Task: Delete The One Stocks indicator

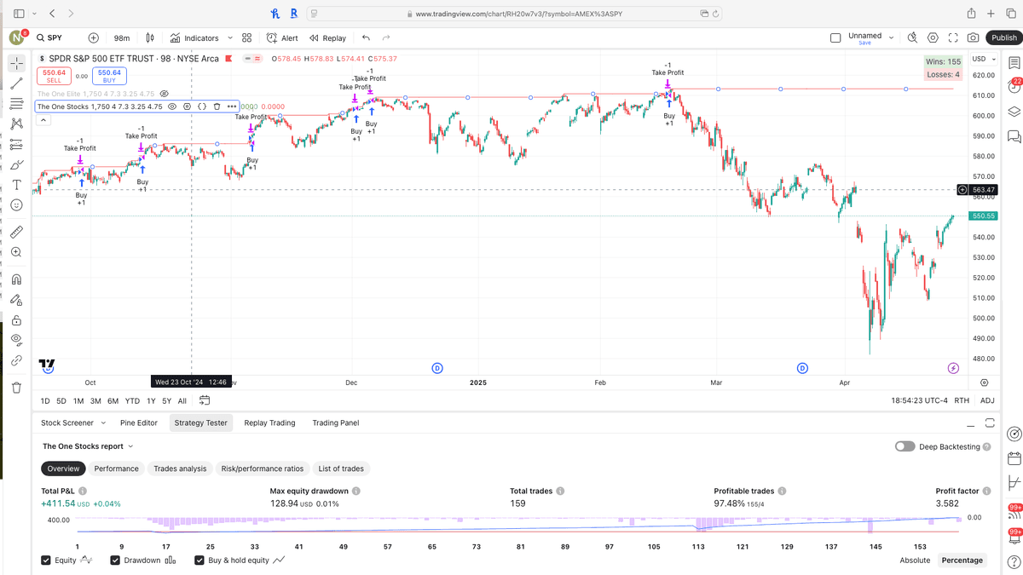Action: (217, 106)
